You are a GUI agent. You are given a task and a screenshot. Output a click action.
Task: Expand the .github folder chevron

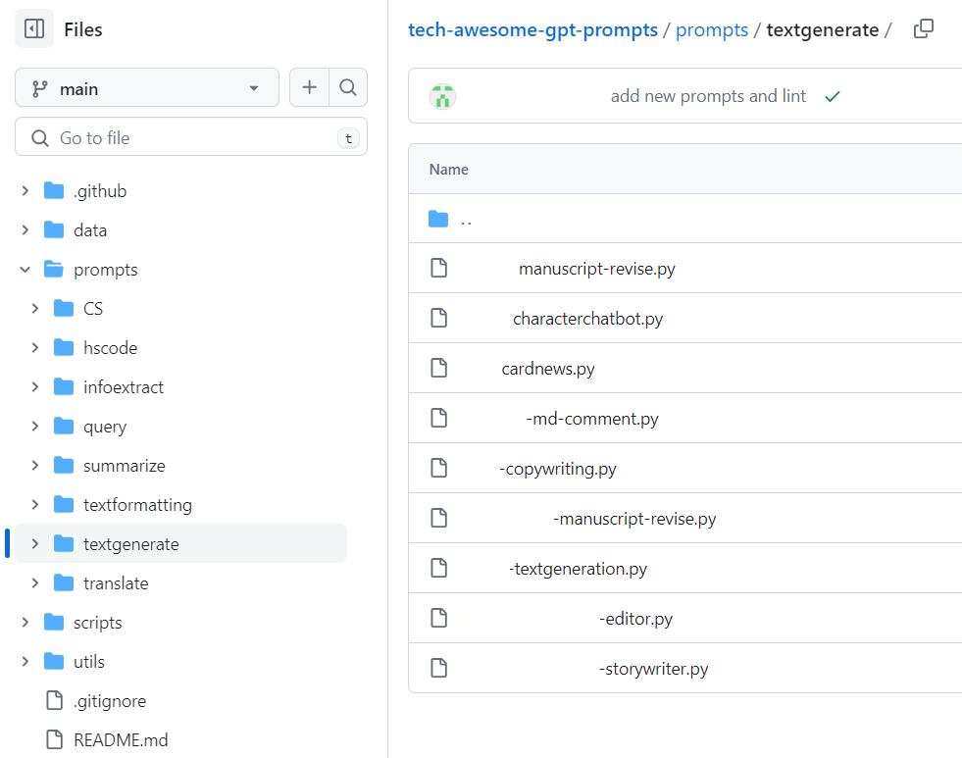(25, 191)
